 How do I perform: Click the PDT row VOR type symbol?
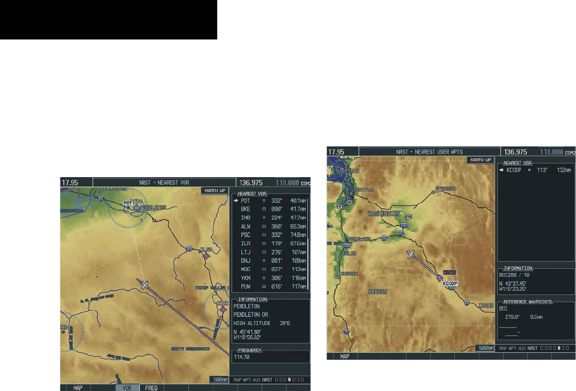264,201
